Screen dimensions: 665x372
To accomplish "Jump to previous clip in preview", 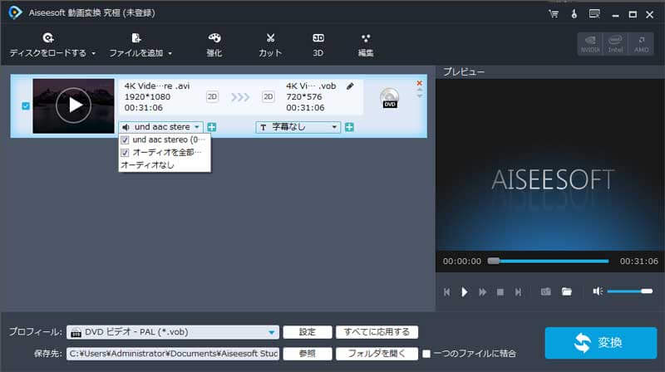I will 447,292.
